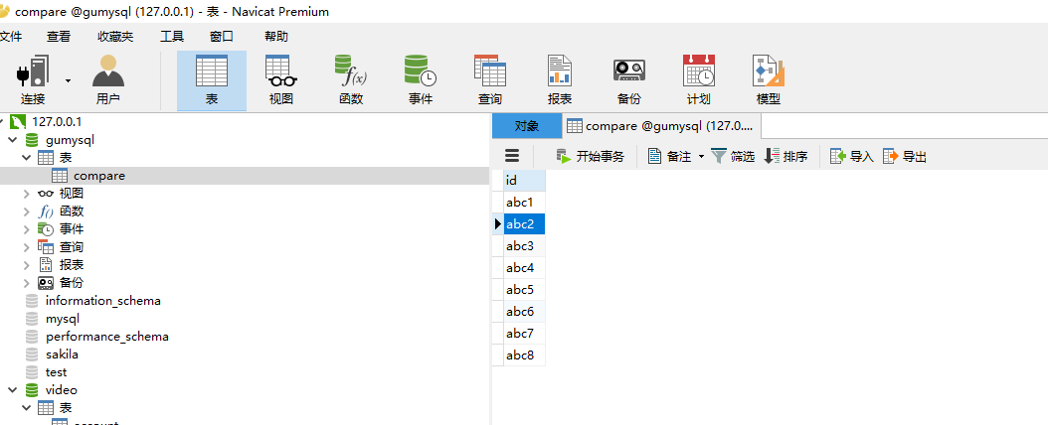Open the 备注 dropdown arrow
This screenshot has height=425, width=1048.
click(x=701, y=157)
